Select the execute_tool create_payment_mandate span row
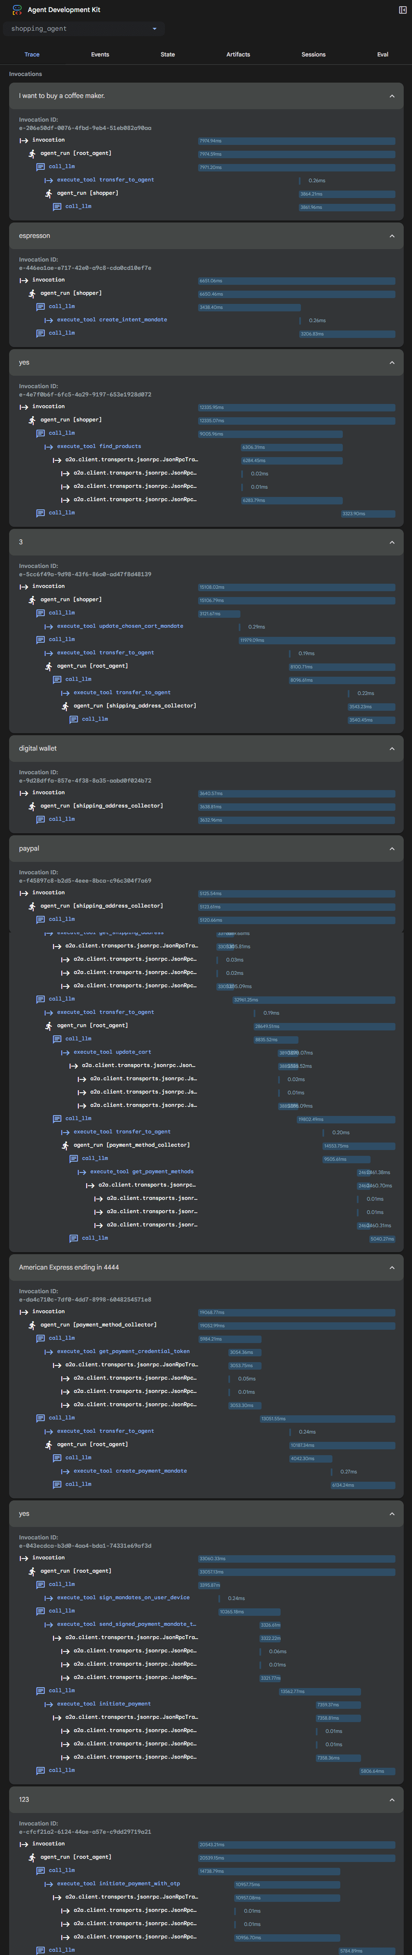 pyautogui.click(x=129, y=1471)
